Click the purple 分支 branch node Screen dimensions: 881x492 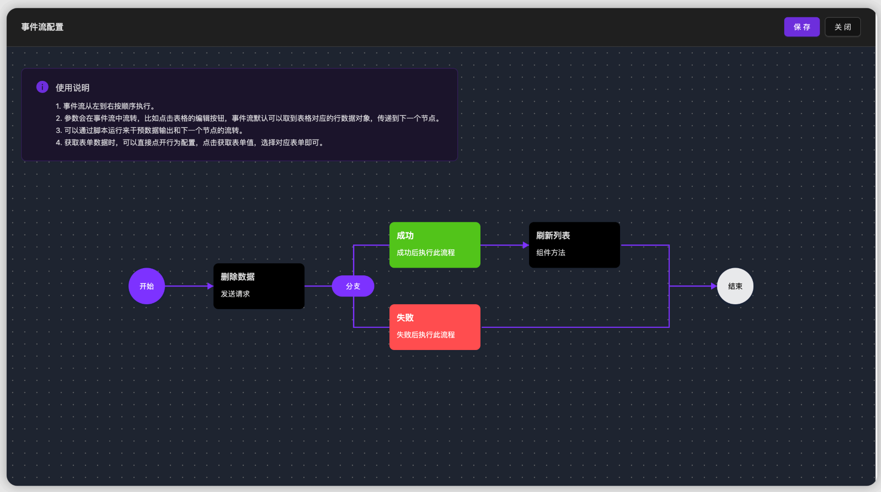(x=353, y=286)
